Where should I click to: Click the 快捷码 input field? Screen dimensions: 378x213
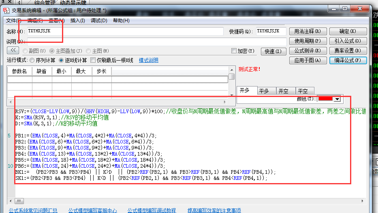[x=271, y=31]
